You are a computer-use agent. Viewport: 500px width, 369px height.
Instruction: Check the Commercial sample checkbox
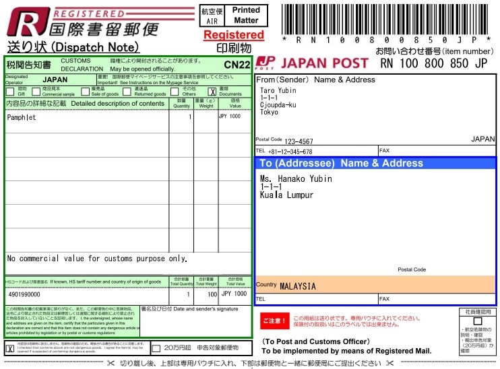36,91
